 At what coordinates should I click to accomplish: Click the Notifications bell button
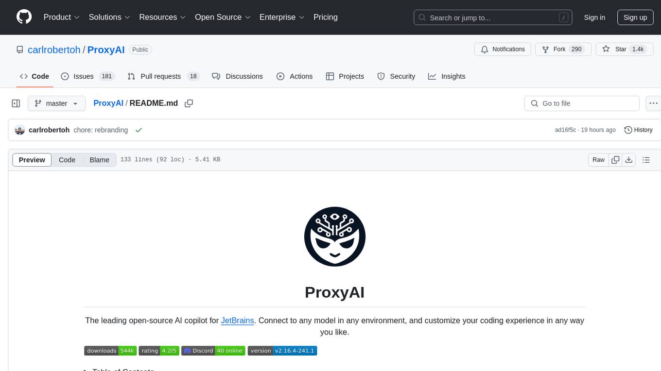click(503, 50)
